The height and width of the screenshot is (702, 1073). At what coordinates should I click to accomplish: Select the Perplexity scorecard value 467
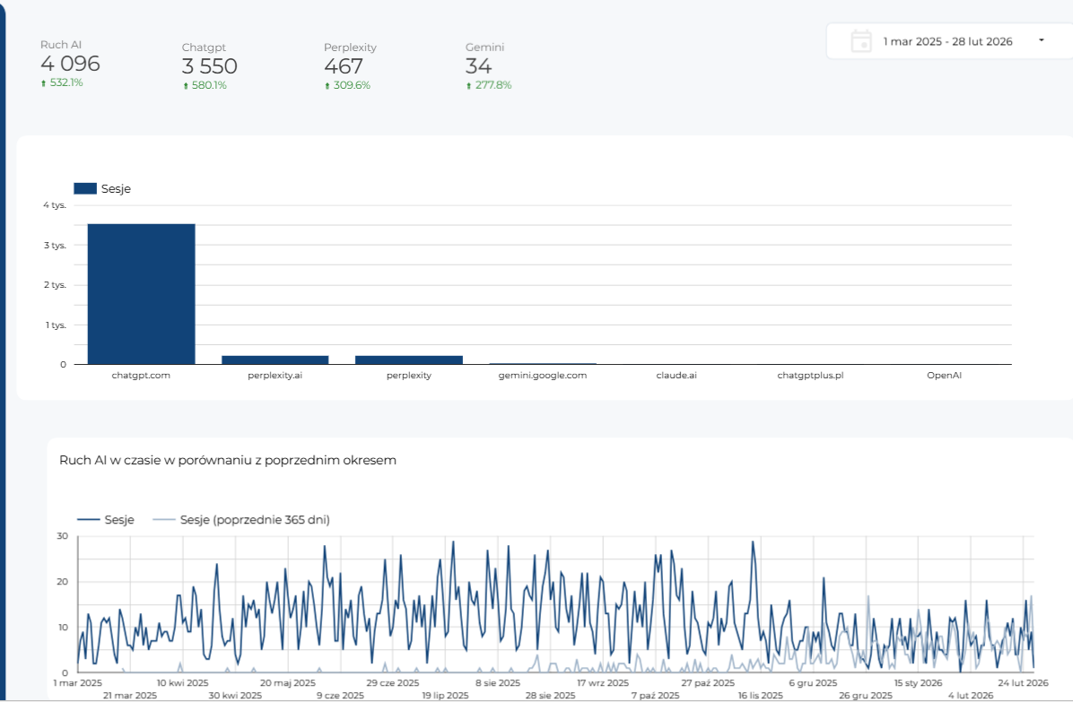click(343, 66)
